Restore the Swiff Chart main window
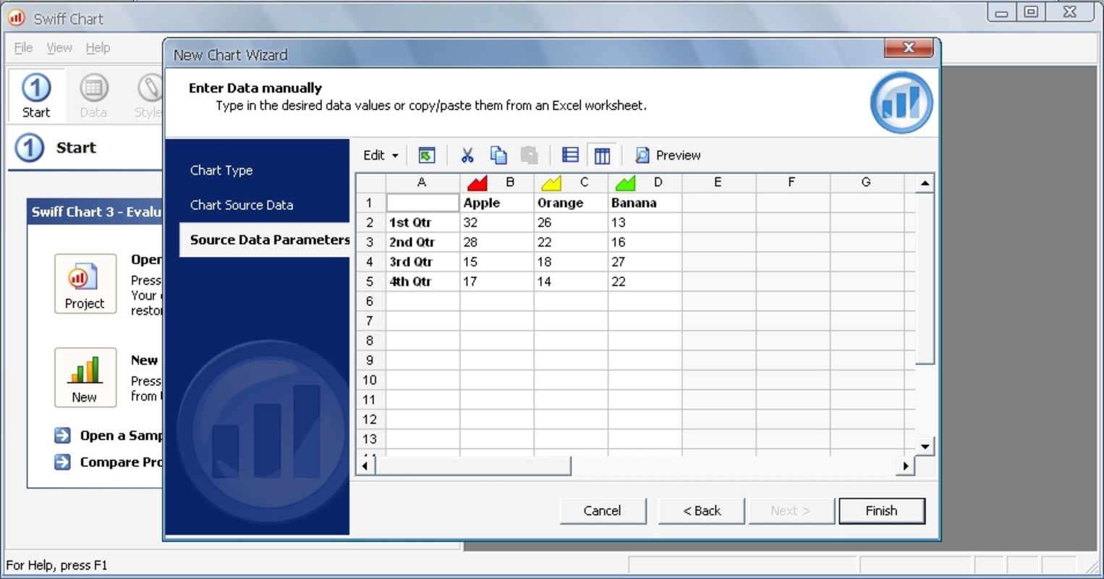This screenshot has height=579, width=1104. coord(1032,12)
